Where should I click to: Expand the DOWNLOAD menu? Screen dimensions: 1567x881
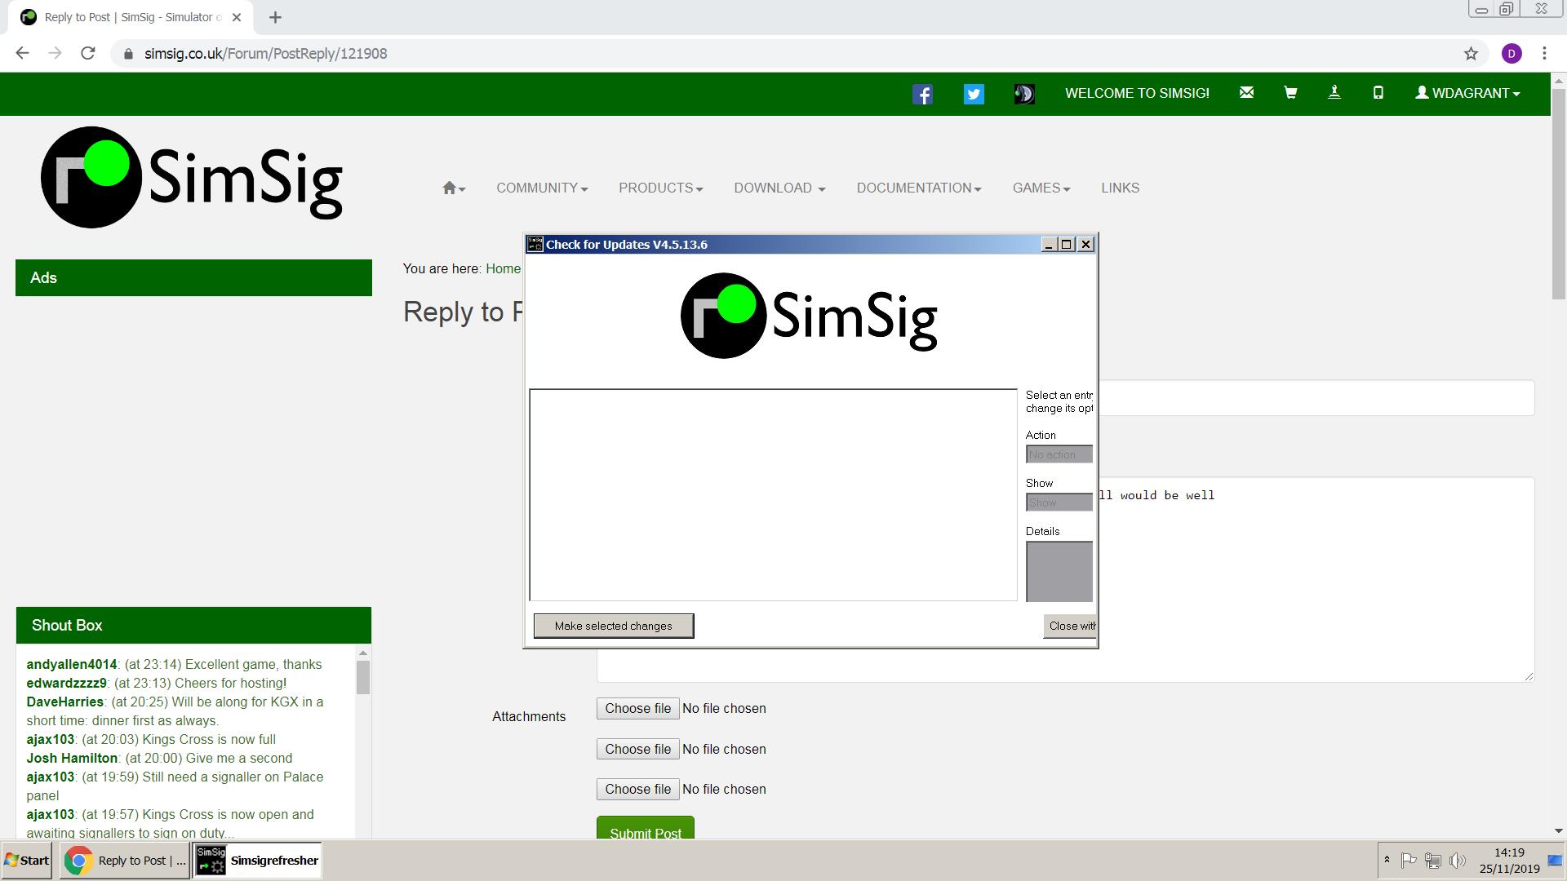click(779, 188)
